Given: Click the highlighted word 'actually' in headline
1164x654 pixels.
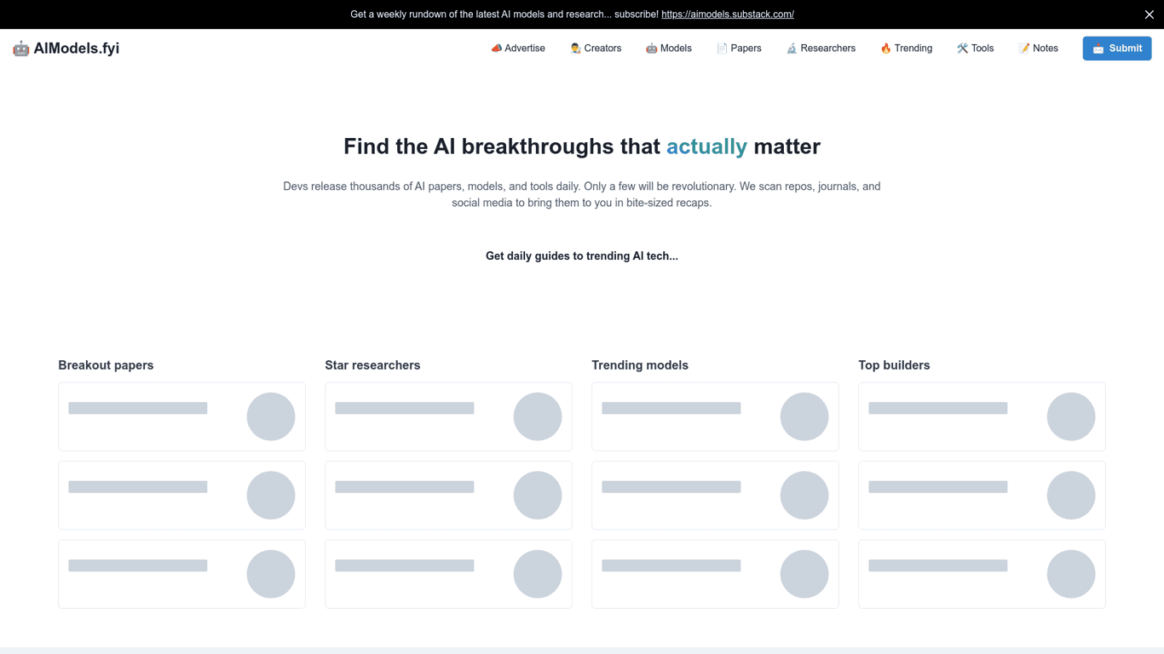Looking at the screenshot, I should click(x=706, y=146).
